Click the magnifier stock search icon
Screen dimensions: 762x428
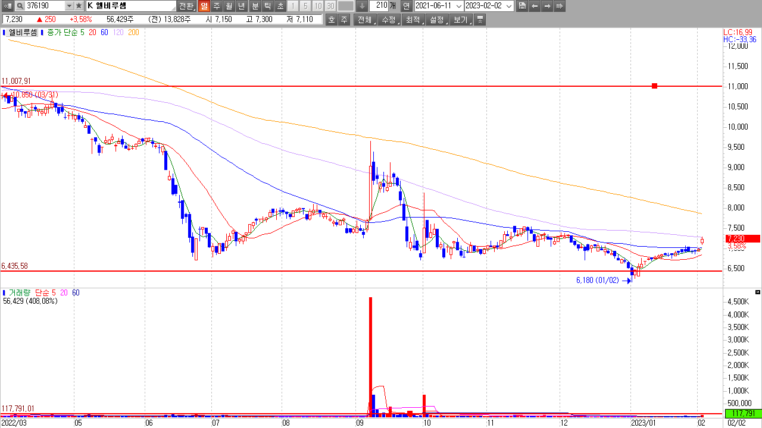(x=20, y=6)
